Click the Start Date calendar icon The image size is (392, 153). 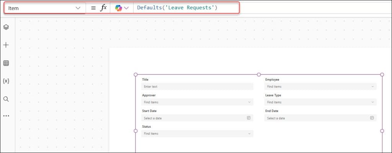coord(249,118)
